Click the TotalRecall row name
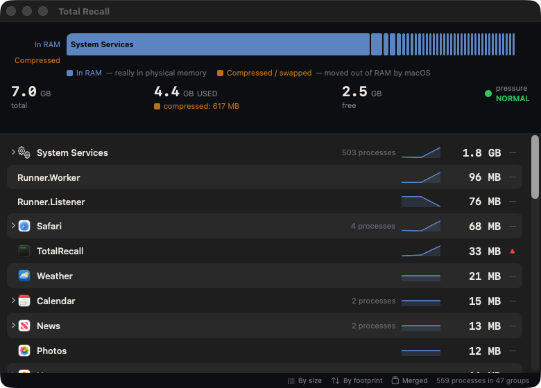 click(60, 252)
